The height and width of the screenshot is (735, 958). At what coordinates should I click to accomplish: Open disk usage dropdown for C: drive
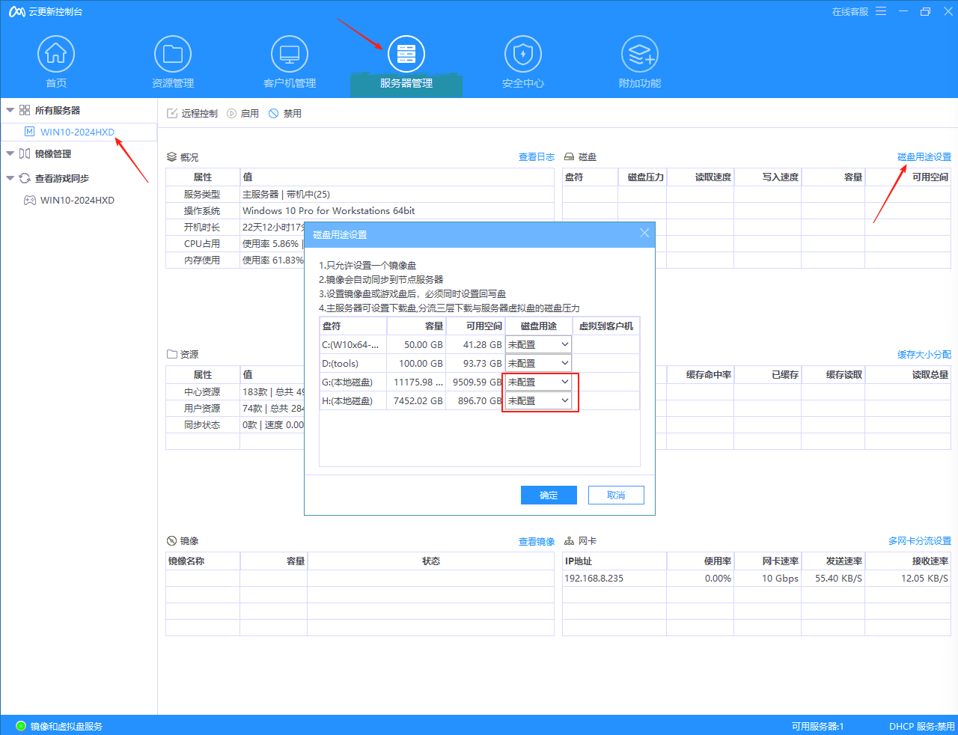564,344
